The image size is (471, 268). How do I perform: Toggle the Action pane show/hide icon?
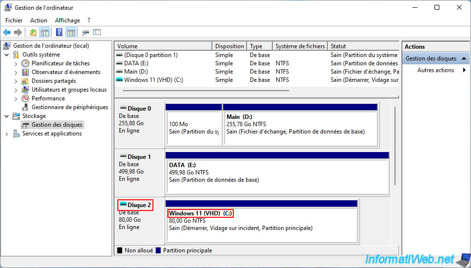point(71,32)
